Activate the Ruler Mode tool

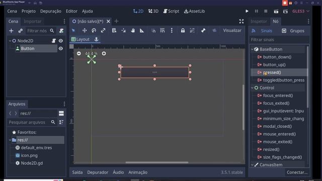click(x=142, y=31)
